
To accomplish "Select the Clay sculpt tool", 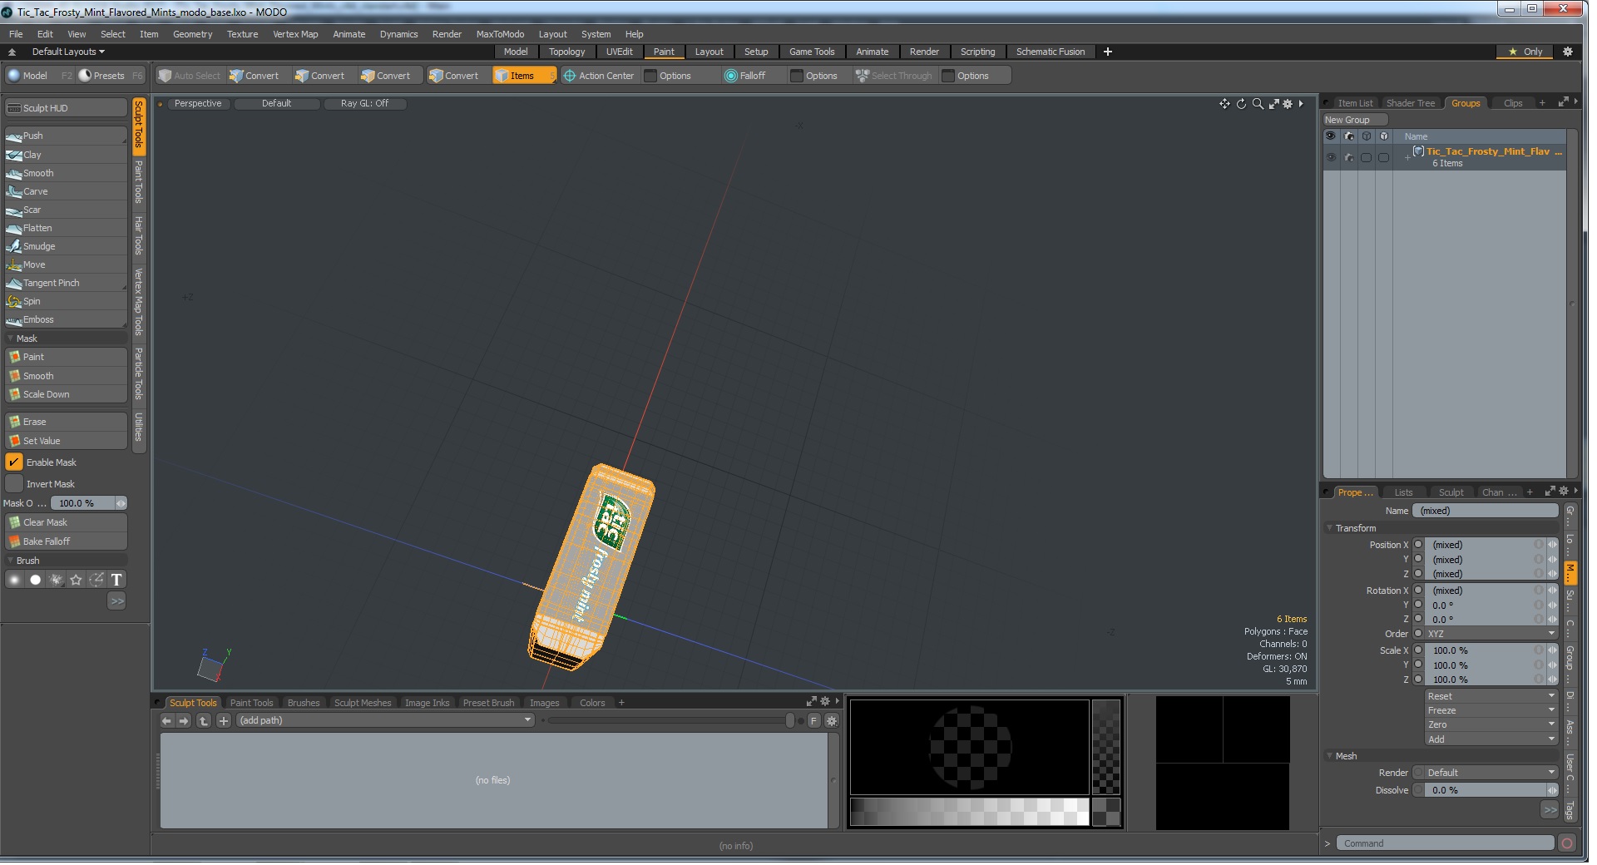I will 66,155.
